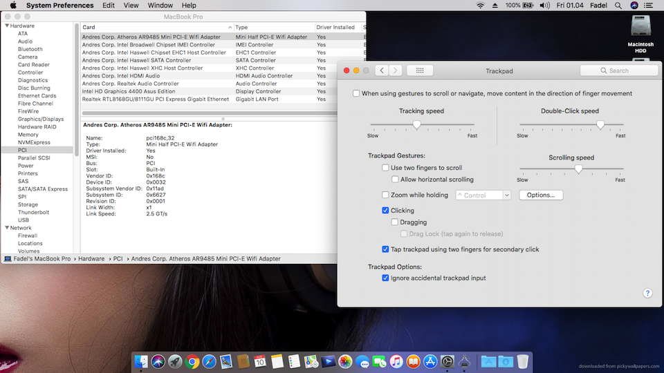Check the Dragging checkbox
Viewport: 664px width, 373px height.
point(395,222)
